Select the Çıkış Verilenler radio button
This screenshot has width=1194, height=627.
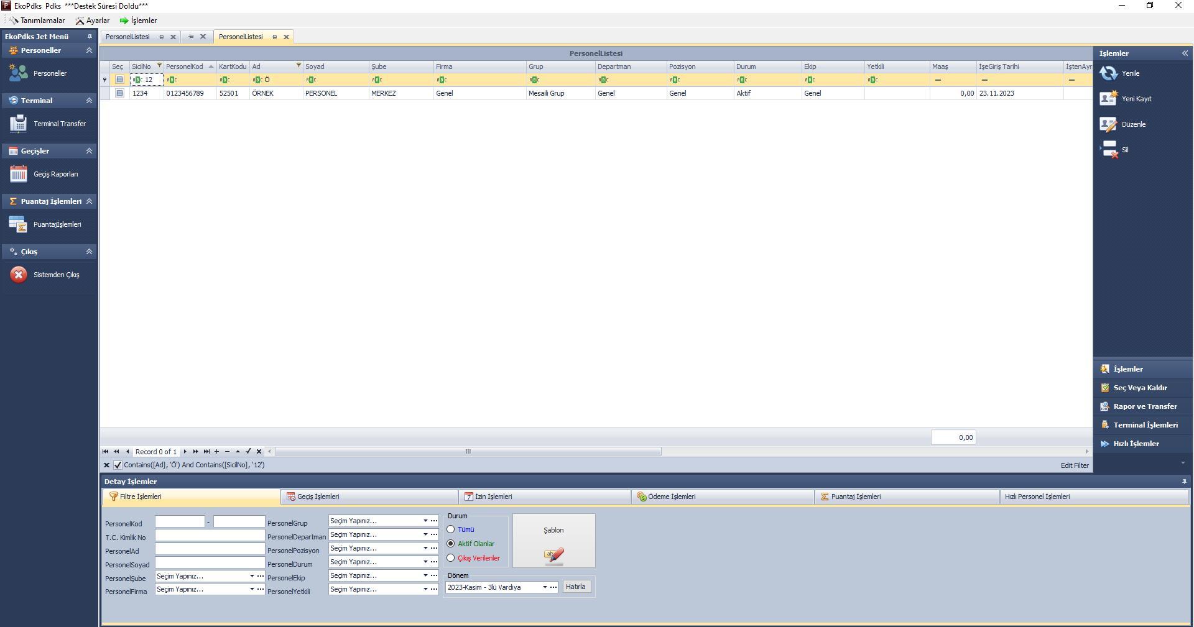[x=451, y=558]
